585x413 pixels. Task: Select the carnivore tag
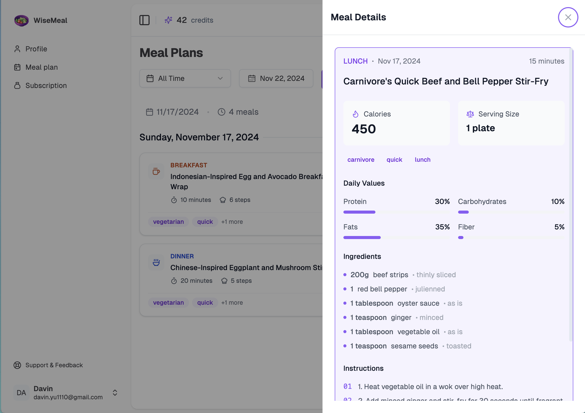coord(361,160)
